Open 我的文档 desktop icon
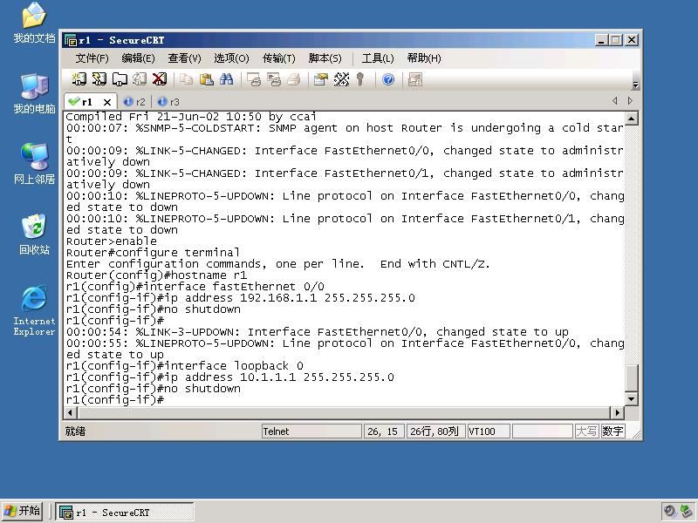This screenshot has width=698, height=523. [34, 24]
